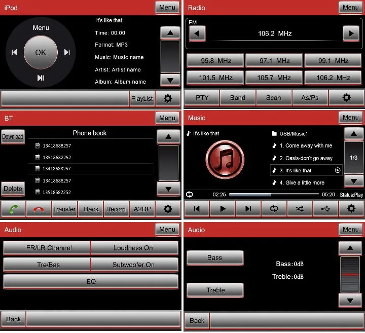Go to next track in Music toolbar
This screenshot has height=333, width=365.
(248, 209)
